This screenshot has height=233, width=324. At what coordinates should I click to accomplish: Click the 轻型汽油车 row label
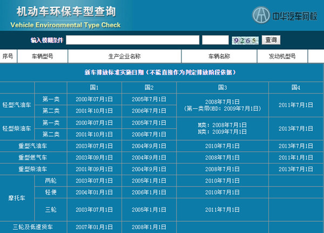(x=17, y=105)
